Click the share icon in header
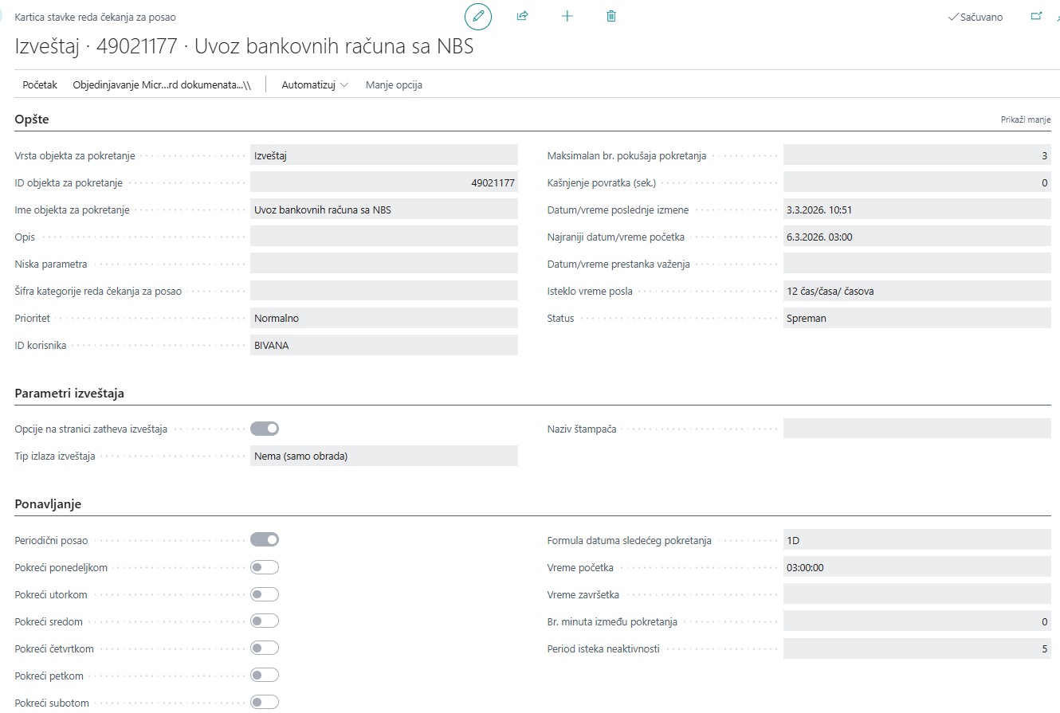1060x713 pixels. click(x=523, y=16)
